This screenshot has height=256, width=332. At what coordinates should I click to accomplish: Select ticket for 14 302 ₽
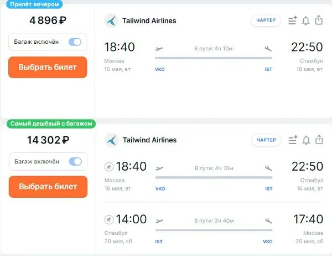coord(48,187)
